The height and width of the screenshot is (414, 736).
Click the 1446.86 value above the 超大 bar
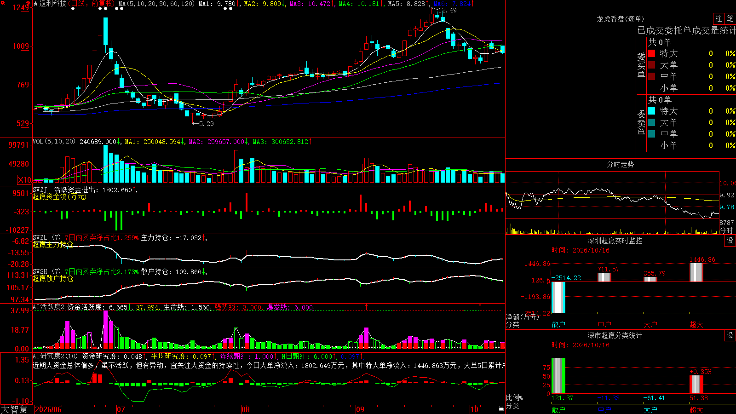point(702,259)
